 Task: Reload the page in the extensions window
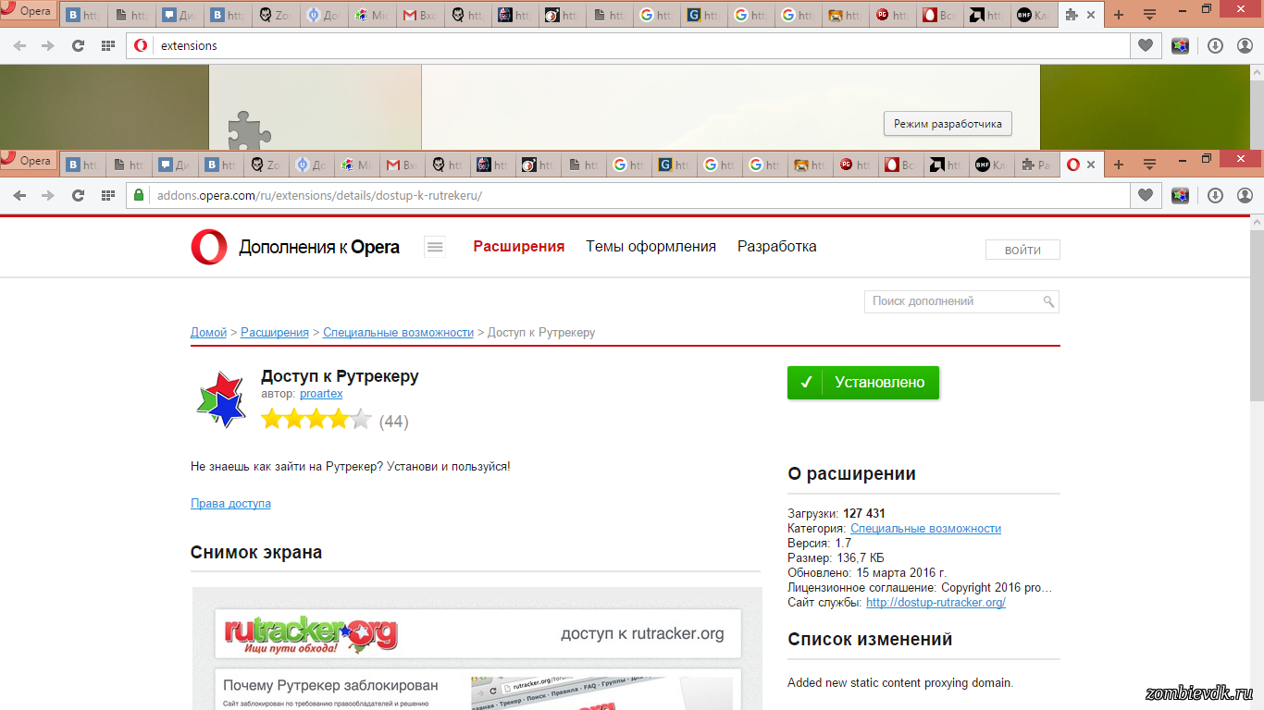coord(78,45)
